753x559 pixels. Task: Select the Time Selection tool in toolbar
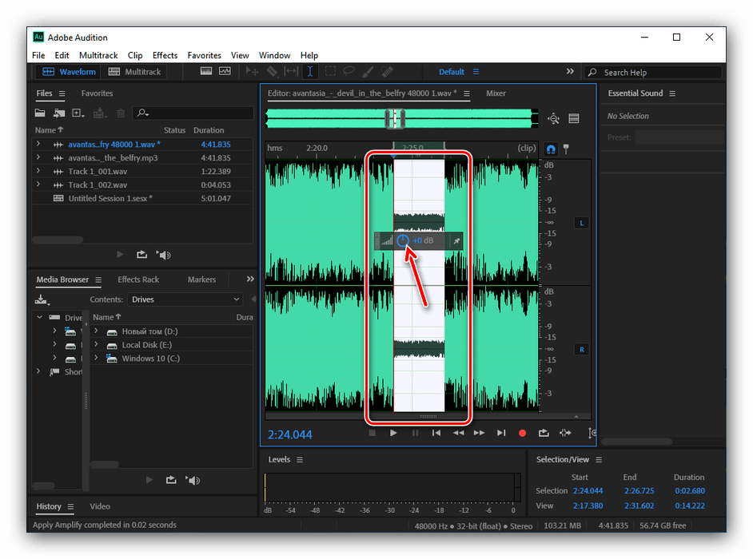(x=310, y=72)
